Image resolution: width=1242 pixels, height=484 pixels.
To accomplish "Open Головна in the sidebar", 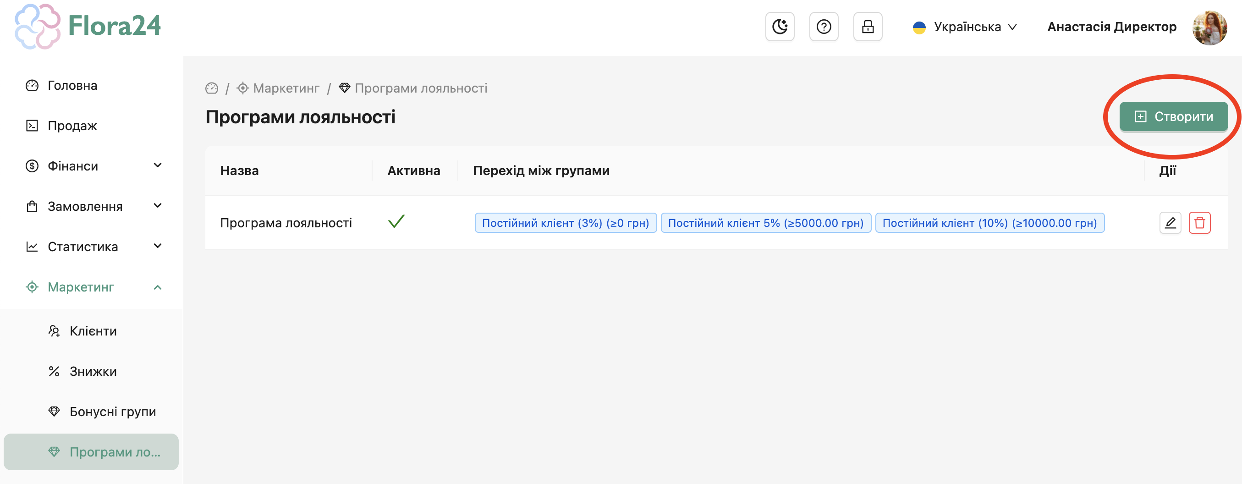I will [x=72, y=85].
